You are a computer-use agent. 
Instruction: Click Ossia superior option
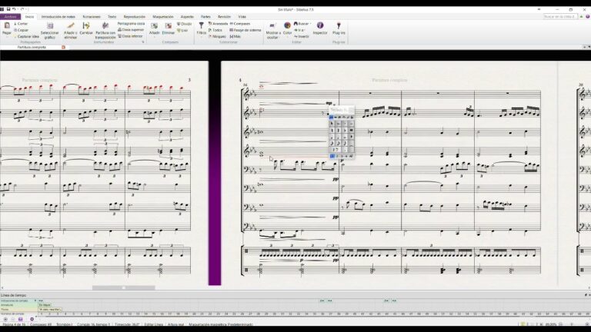[131, 30]
